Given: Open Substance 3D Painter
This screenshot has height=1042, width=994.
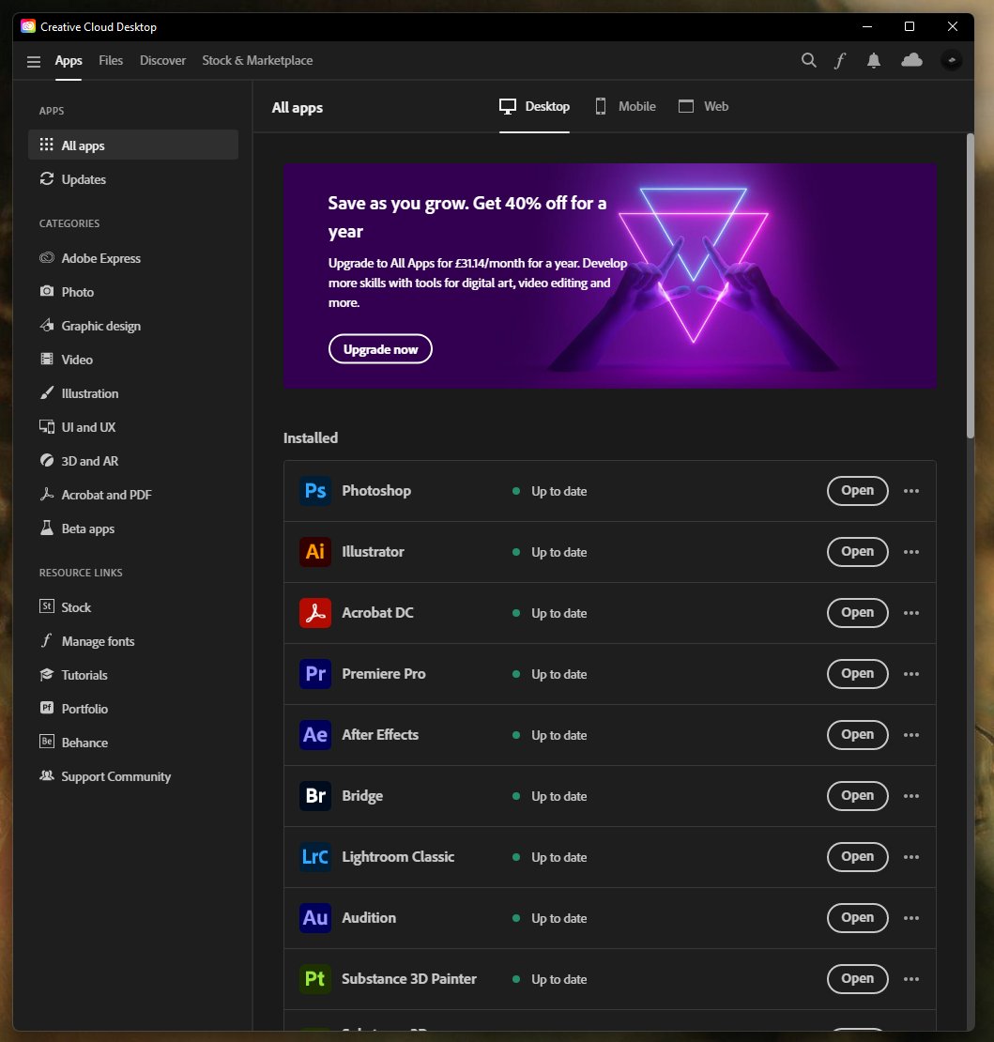Looking at the screenshot, I should pos(857,979).
